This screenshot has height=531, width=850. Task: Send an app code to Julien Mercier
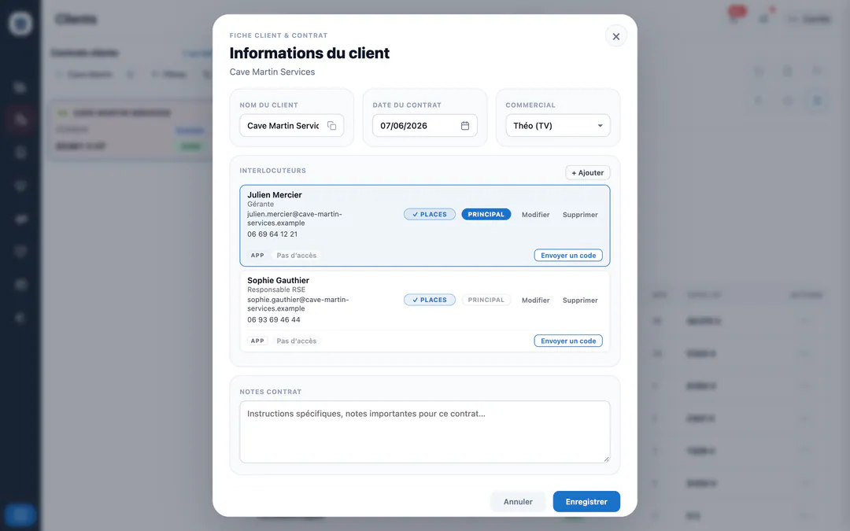(568, 255)
